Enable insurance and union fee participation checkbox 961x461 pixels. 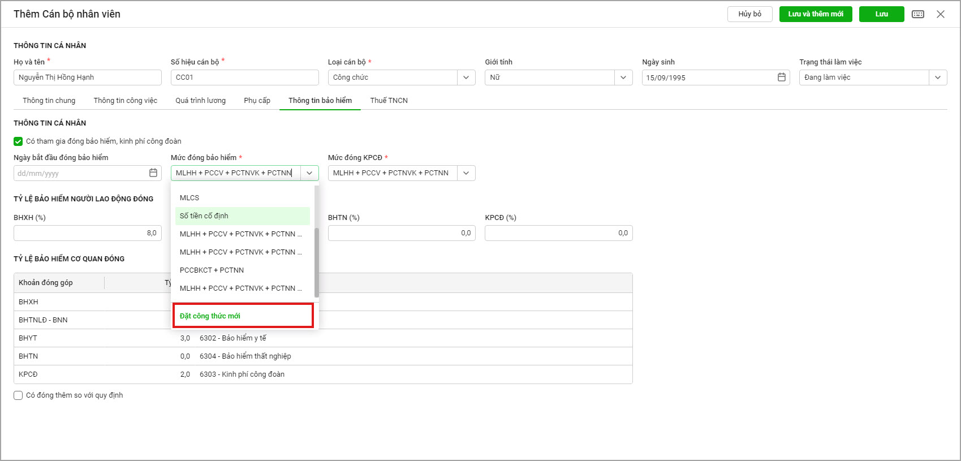click(x=18, y=141)
